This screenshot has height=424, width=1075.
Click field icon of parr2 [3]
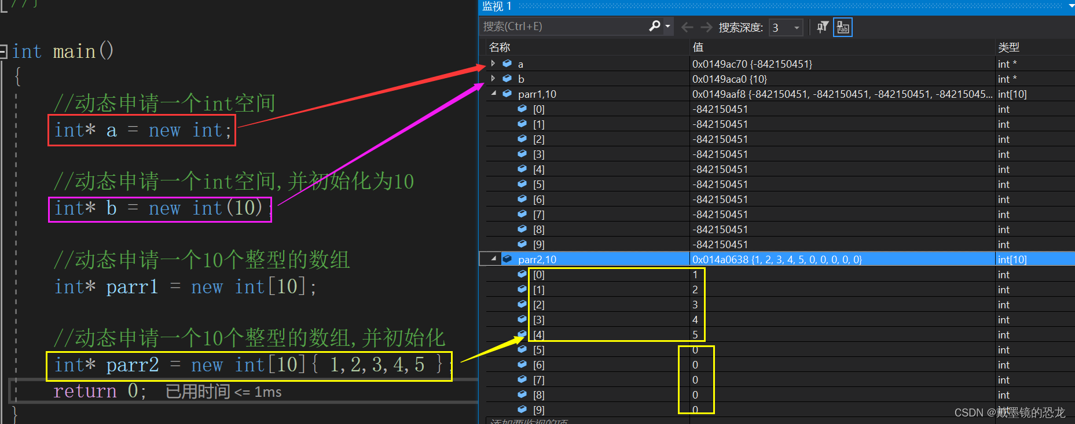[522, 319]
